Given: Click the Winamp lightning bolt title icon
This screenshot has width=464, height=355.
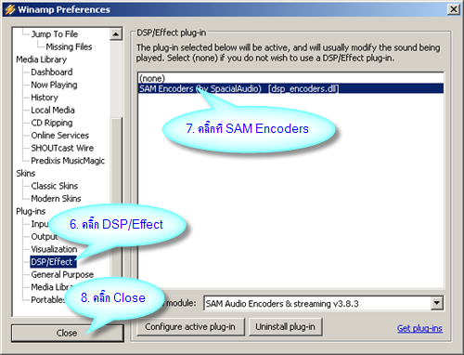Looking at the screenshot, I should pos(9,9).
